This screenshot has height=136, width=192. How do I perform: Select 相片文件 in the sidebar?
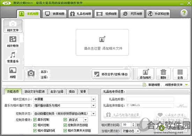point(13,26)
